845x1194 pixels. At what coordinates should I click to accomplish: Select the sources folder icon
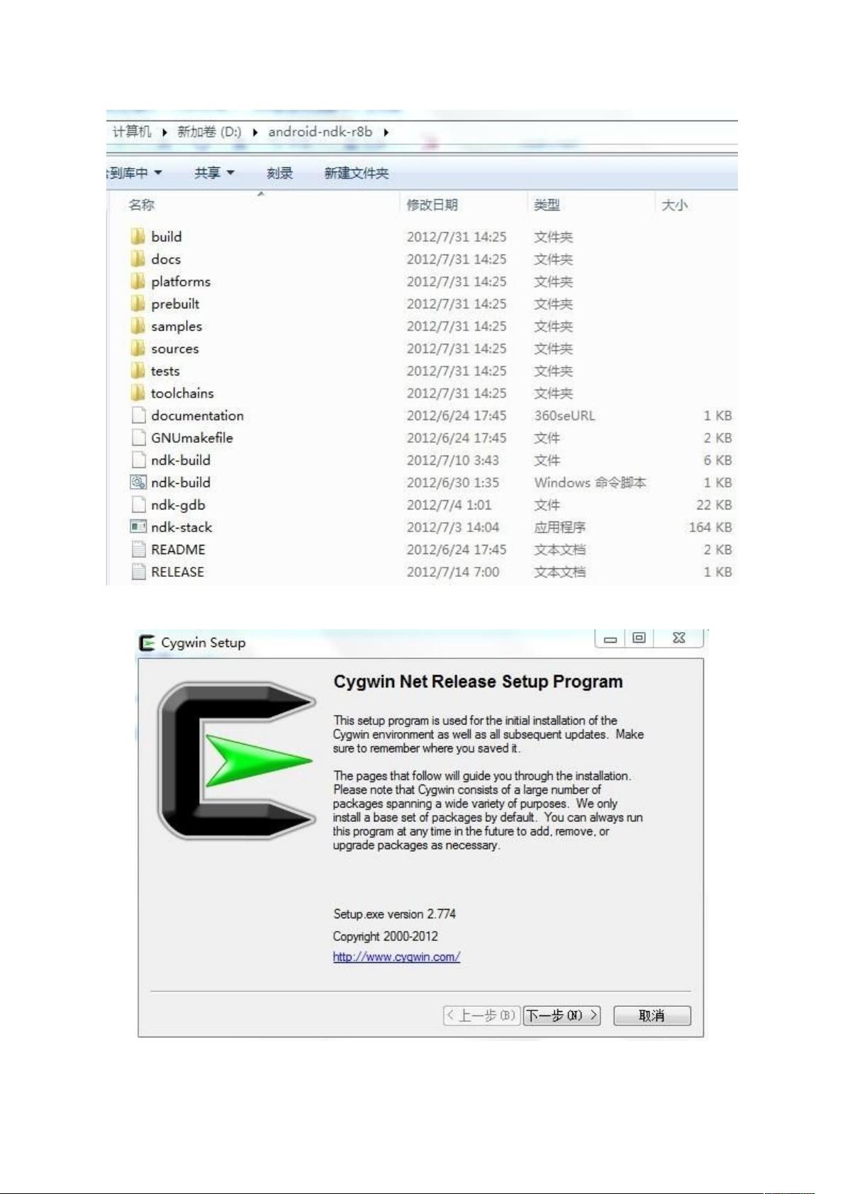coord(138,348)
